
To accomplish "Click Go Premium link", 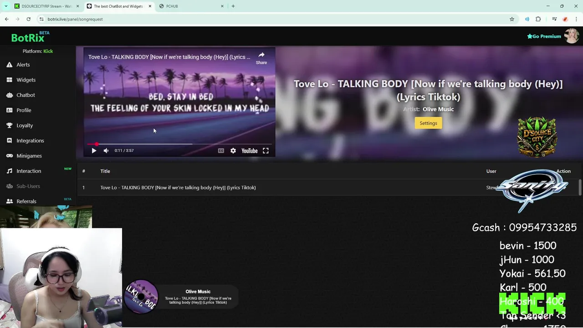I will coord(544,36).
